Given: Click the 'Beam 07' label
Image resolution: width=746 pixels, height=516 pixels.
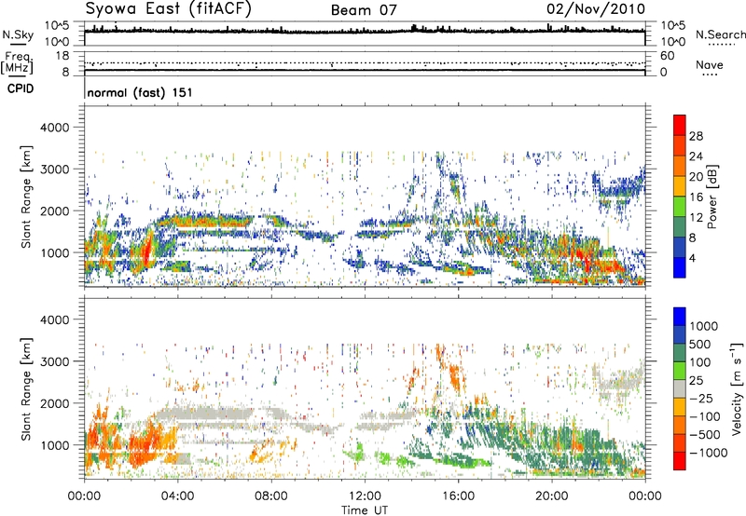Looking at the screenshot, I should tap(364, 10).
